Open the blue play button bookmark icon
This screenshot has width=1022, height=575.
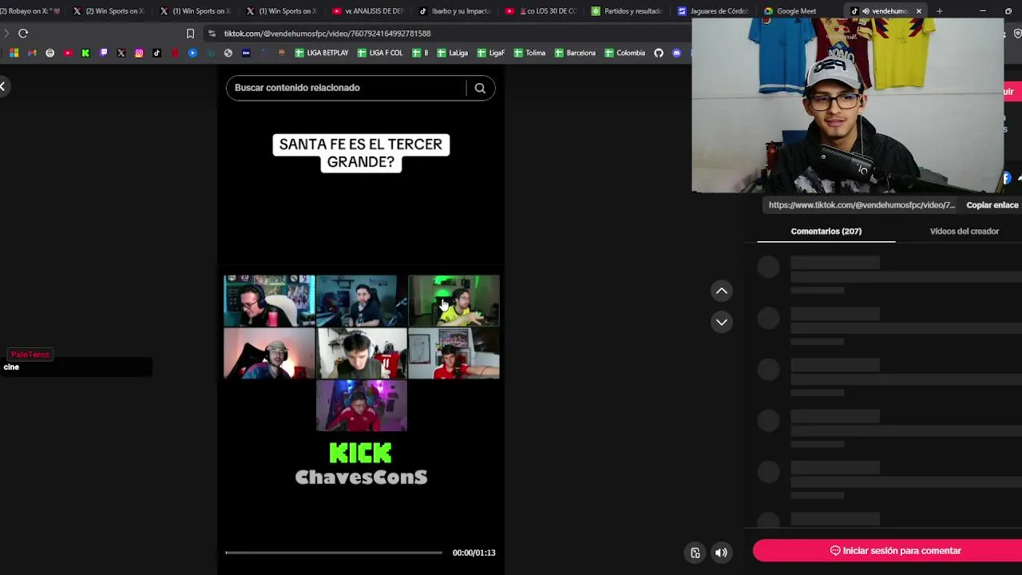tap(192, 53)
